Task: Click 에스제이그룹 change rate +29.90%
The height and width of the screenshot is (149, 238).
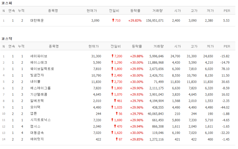Action: pos(136,88)
